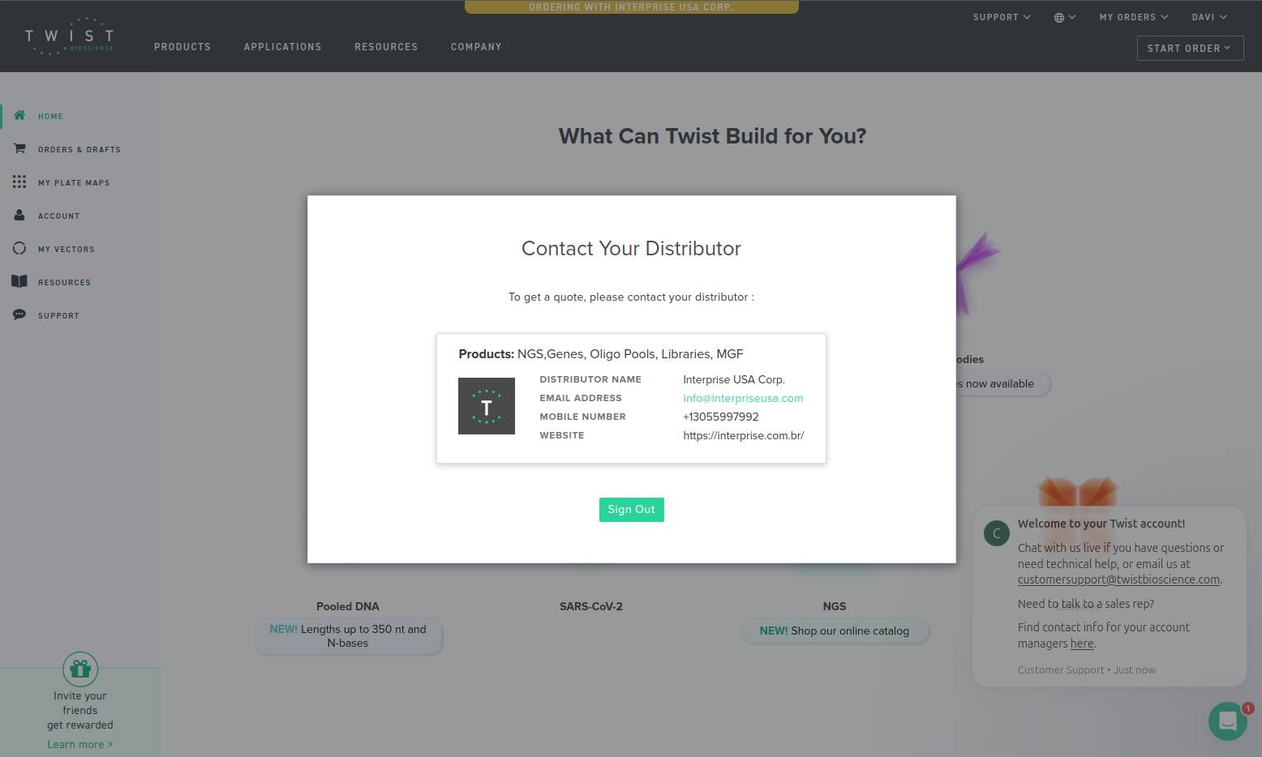The width and height of the screenshot is (1262, 757).
Task: Click the info@interpriseusa.com email link
Action: pos(743,399)
